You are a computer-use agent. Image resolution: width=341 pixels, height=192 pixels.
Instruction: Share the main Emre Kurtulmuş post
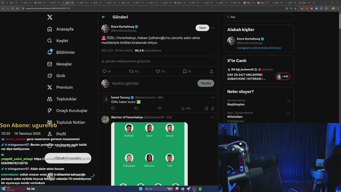212,71
